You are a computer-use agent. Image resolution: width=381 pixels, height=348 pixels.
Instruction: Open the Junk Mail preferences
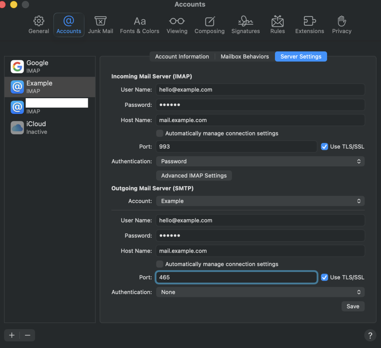pyautogui.click(x=100, y=25)
